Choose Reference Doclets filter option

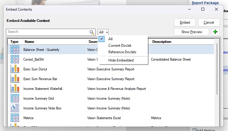(122, 52)
